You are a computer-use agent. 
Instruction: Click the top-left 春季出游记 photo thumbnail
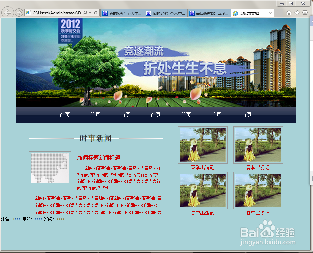point(203,145)
